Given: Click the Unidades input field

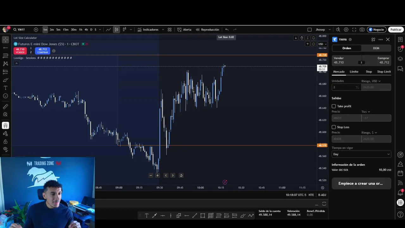Looking at the screenshot, I should point(346,87).
